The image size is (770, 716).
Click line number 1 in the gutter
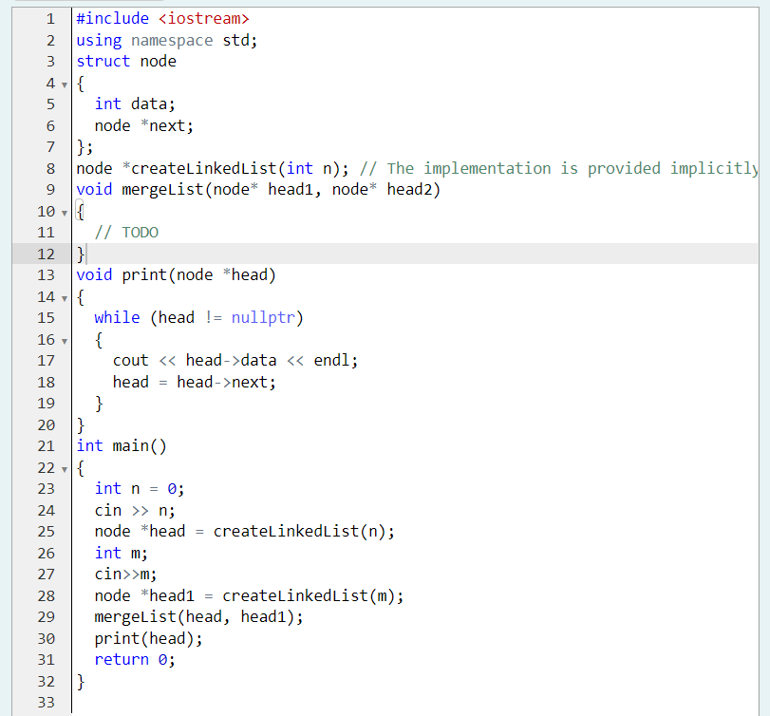pyautogui.click(x=50, y=18)
